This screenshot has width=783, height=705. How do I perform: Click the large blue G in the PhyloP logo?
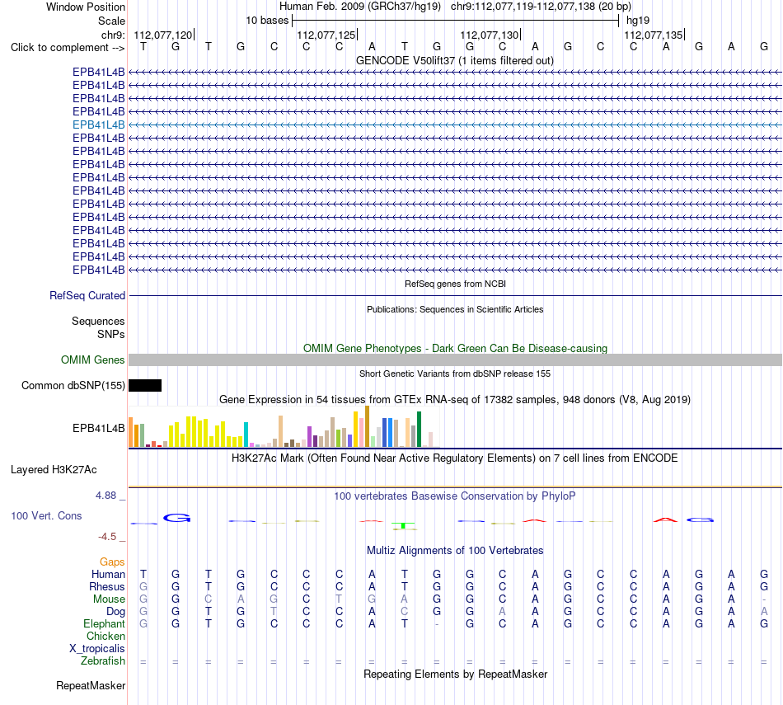(176, 518)
